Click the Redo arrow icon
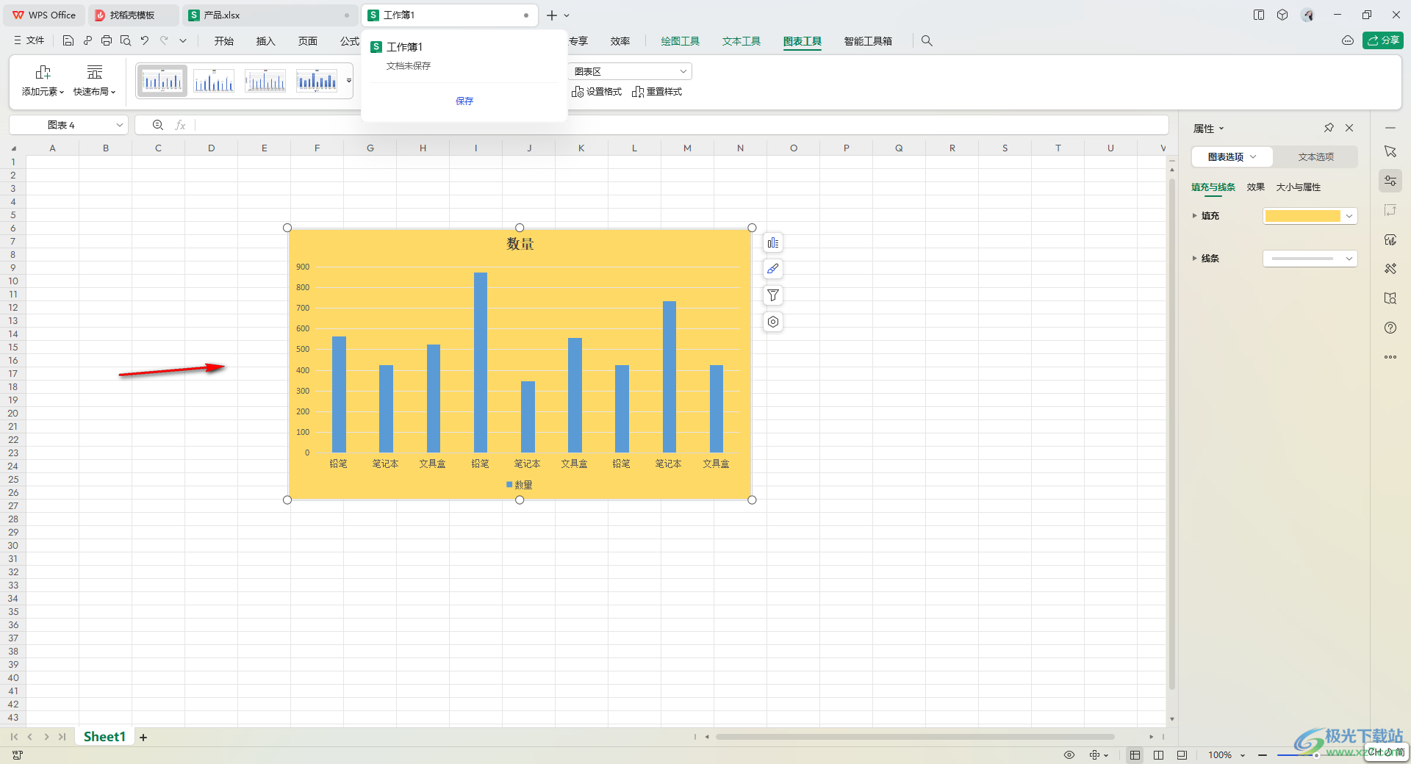 pyautogui.click(x=164, y=41)
